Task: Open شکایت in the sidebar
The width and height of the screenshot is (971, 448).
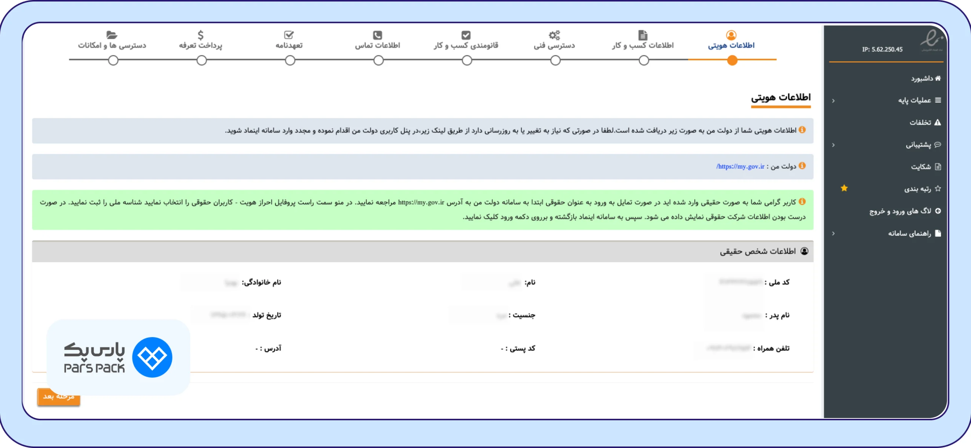Action: [921, 167]
